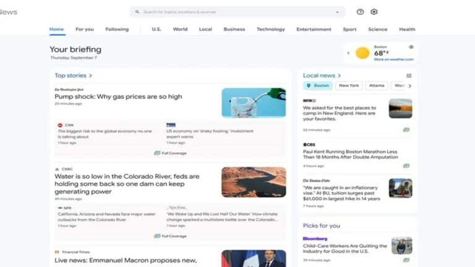Click the magnifier icon in the search bar
Image resolution: width=475 pixels, height=267 pixels.
coord(137,12)
